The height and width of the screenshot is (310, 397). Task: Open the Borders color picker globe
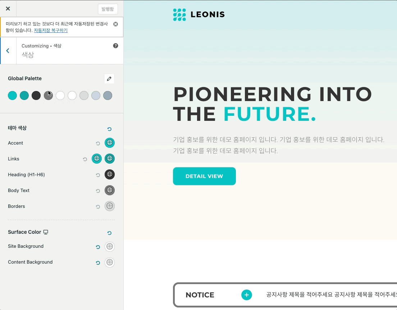coord(110,206)
